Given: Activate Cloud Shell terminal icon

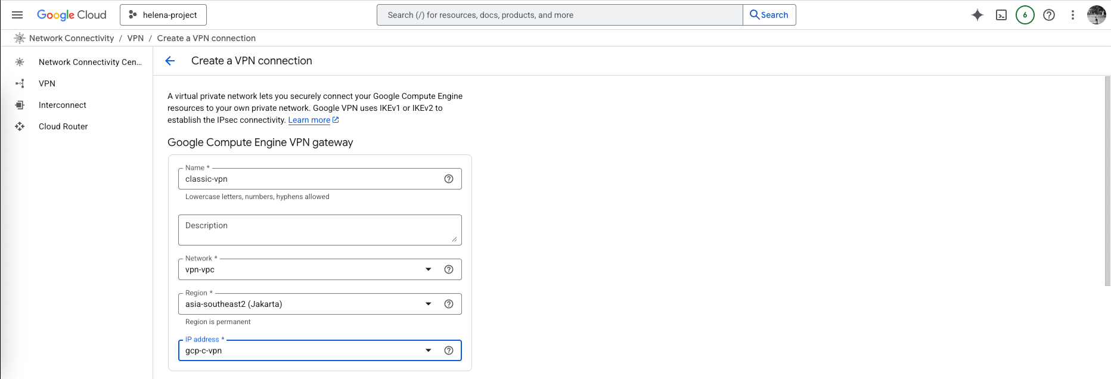Looking at the screenshot, I should point(1001,15).
